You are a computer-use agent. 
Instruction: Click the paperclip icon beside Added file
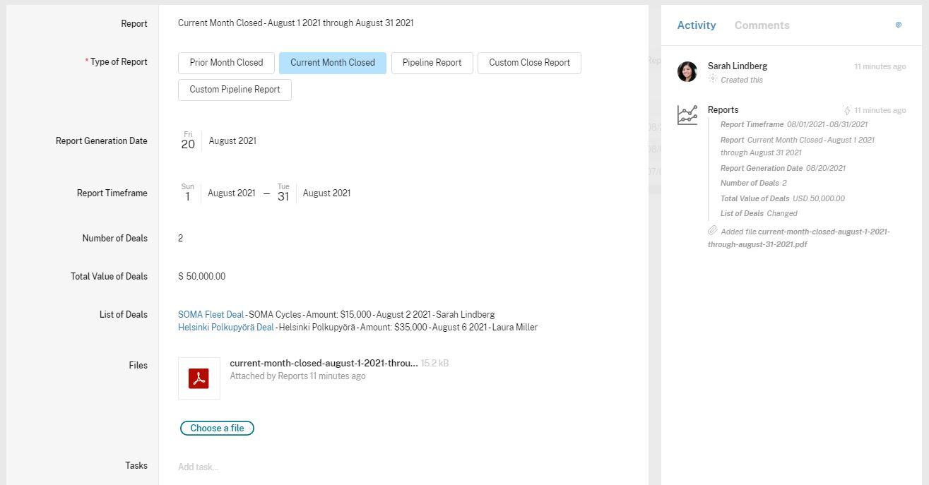(713, 231)
